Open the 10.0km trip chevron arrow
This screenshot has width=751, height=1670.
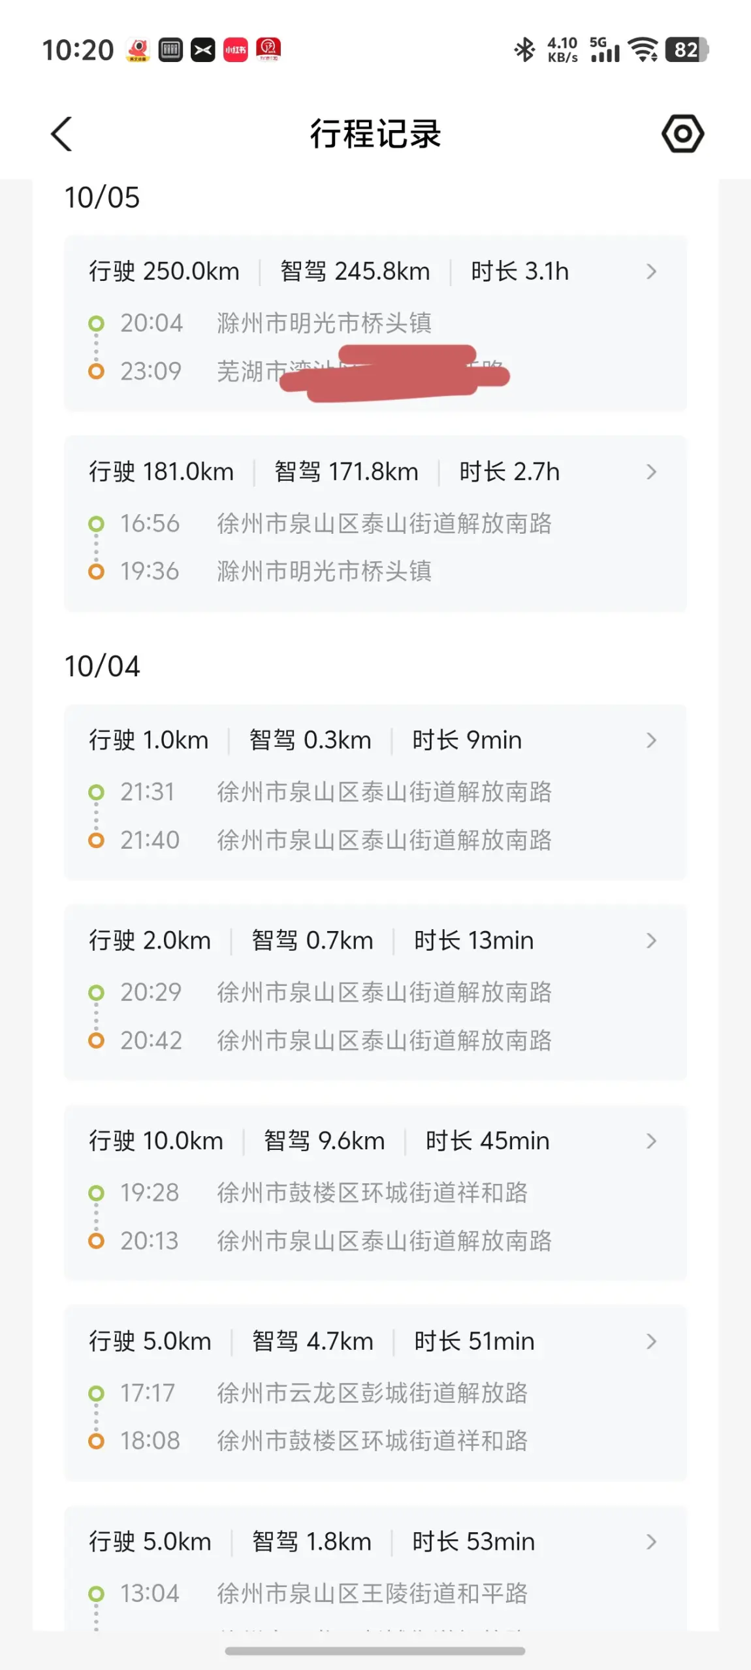650,1141
